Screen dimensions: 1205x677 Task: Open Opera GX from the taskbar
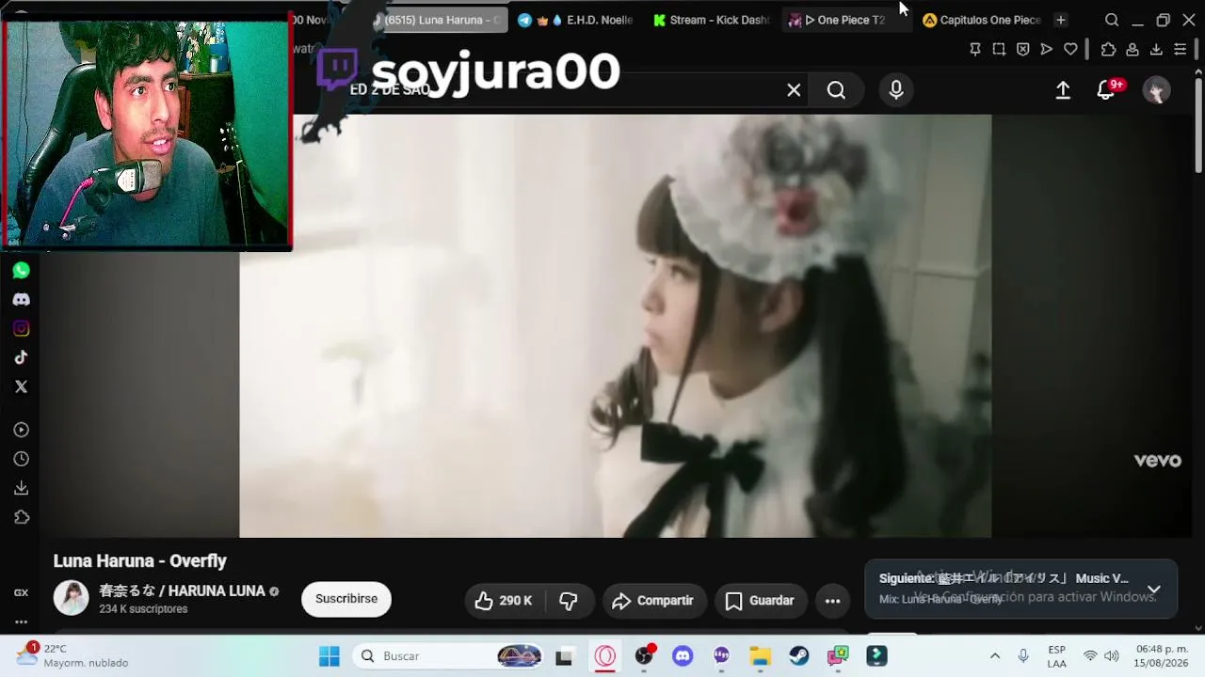604,656
